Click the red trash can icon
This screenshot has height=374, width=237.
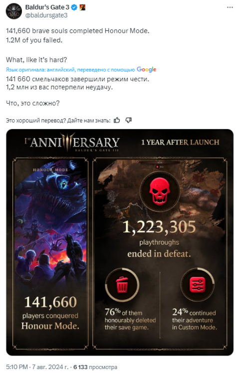(x=122, y=285)
